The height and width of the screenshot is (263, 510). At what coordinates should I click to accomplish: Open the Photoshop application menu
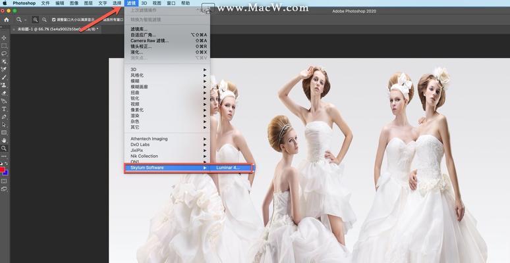24,3
